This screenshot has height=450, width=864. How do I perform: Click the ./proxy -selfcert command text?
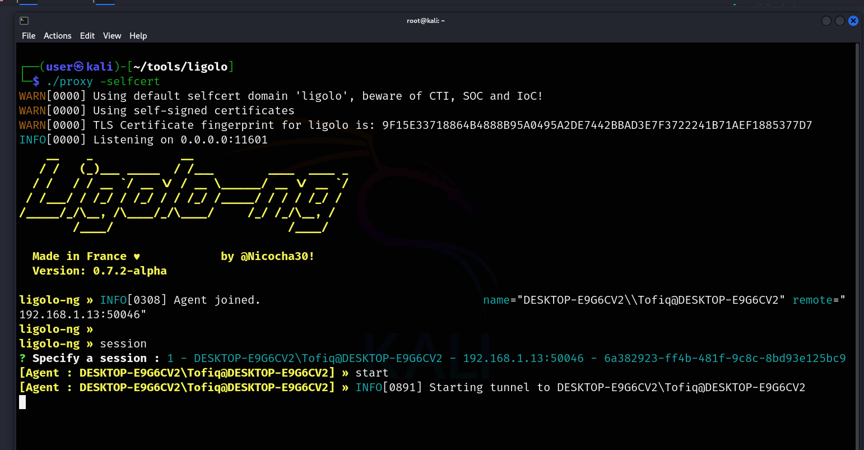point(103,81)
